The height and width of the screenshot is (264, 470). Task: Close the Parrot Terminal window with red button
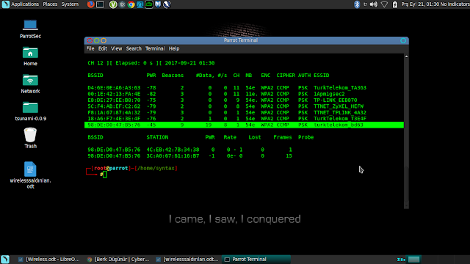[x=90, y=40]
